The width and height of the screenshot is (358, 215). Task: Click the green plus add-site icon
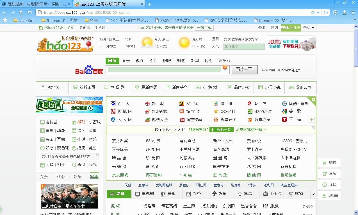[311, 120]
